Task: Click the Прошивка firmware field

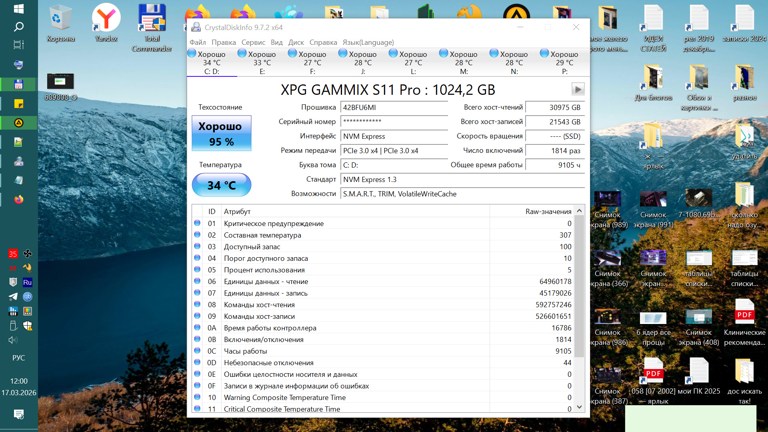Action: 394,108
